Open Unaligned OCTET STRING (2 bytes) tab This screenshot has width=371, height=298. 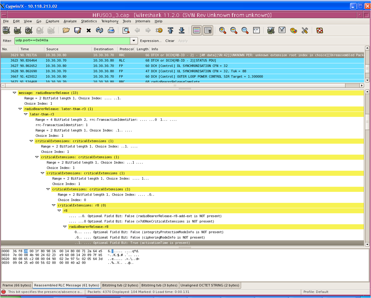(210, 285)
